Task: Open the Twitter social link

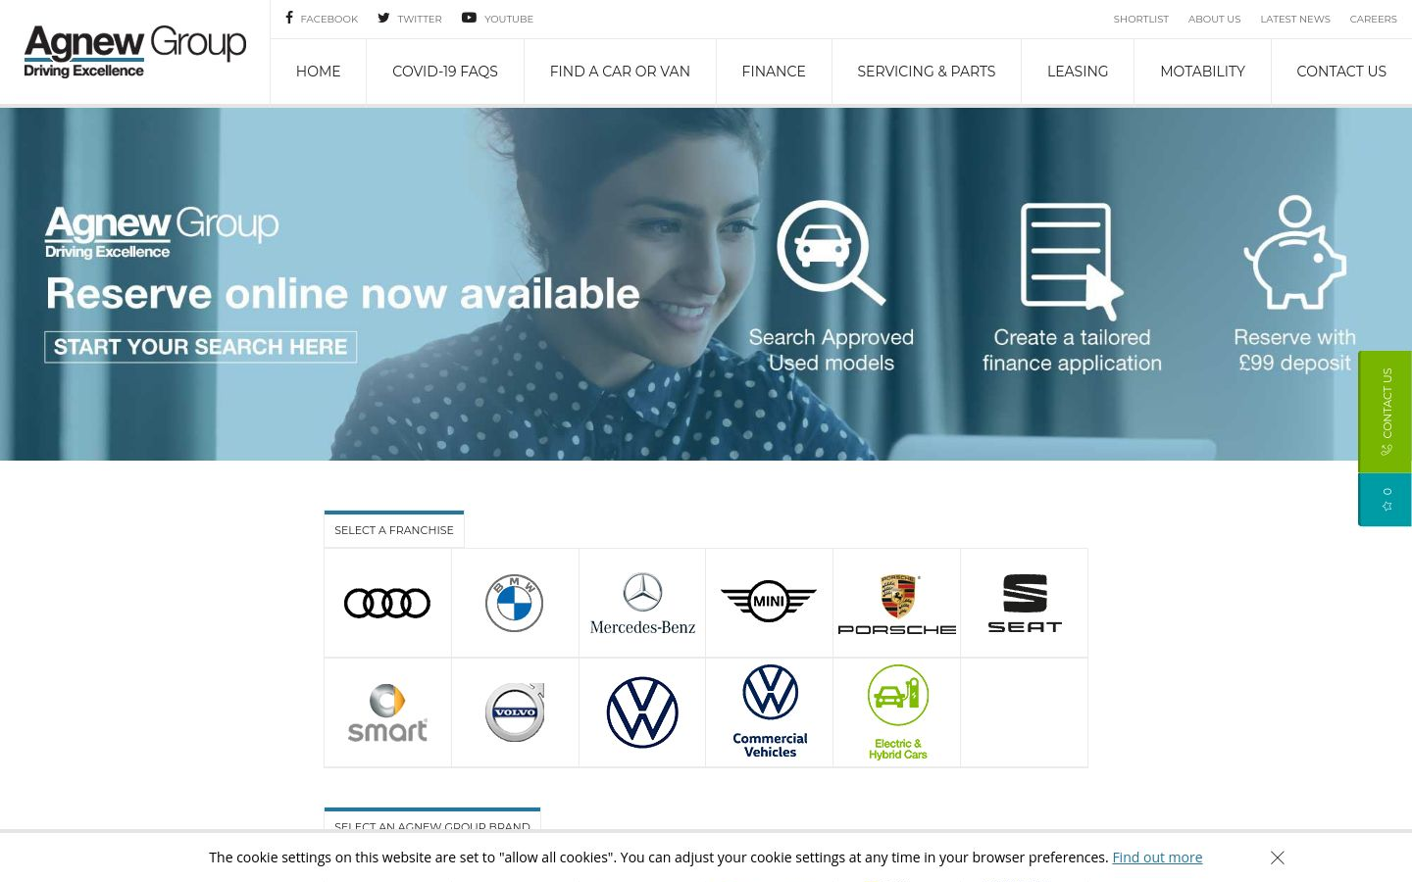Action: point(410,19)
